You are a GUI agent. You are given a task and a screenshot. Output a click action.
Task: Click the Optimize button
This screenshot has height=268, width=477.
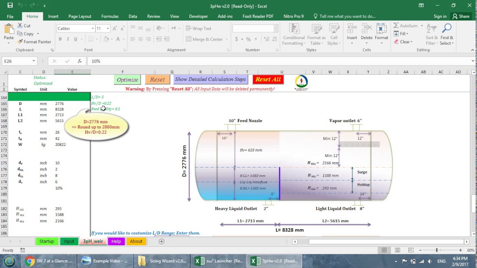click(x=127, y=80)
